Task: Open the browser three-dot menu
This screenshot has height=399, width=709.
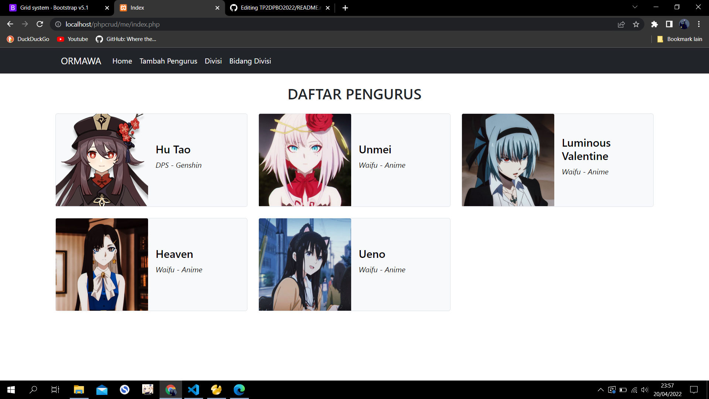Action: tap(699, 24)
